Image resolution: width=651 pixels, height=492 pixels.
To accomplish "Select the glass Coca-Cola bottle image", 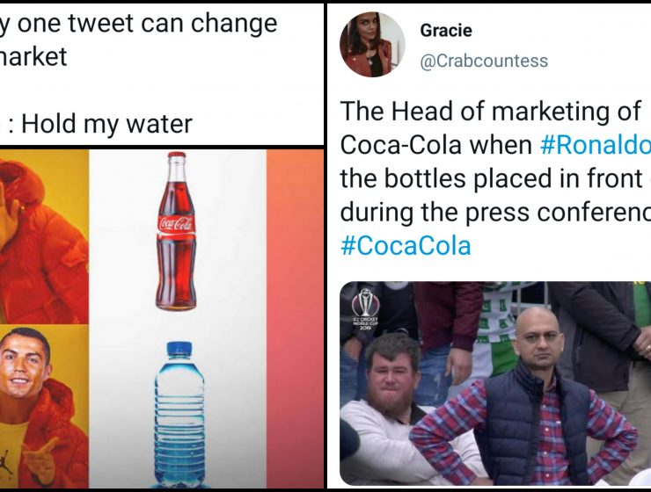I will pyautogui.click(x=176, y=231).
